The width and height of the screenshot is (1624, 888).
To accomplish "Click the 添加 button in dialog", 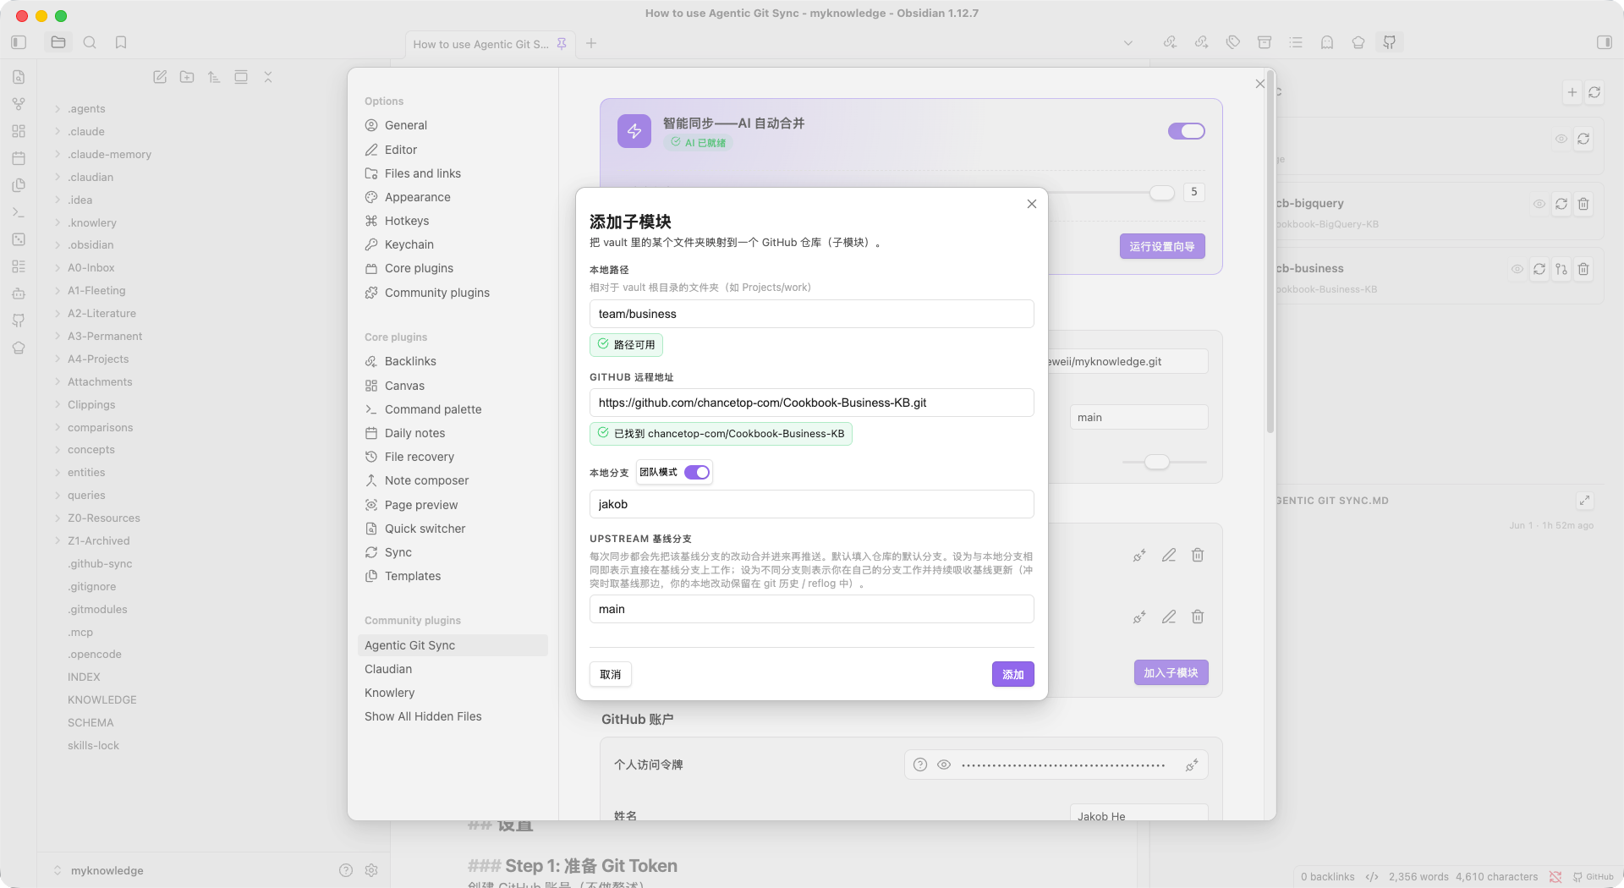I will coord(1013,674).
